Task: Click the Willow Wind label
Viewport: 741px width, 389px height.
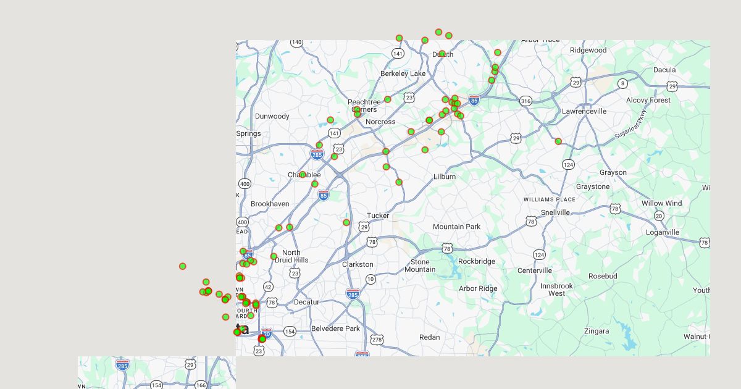Action: pos(662,203)
